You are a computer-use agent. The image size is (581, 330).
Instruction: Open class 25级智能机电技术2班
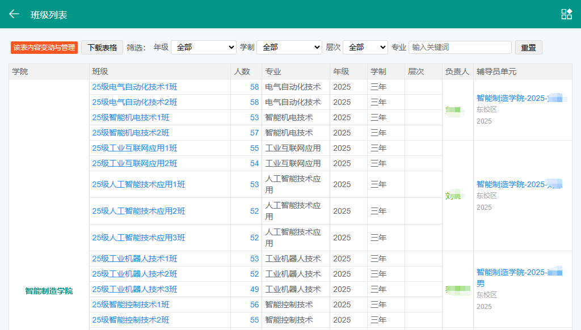[130, 133]
